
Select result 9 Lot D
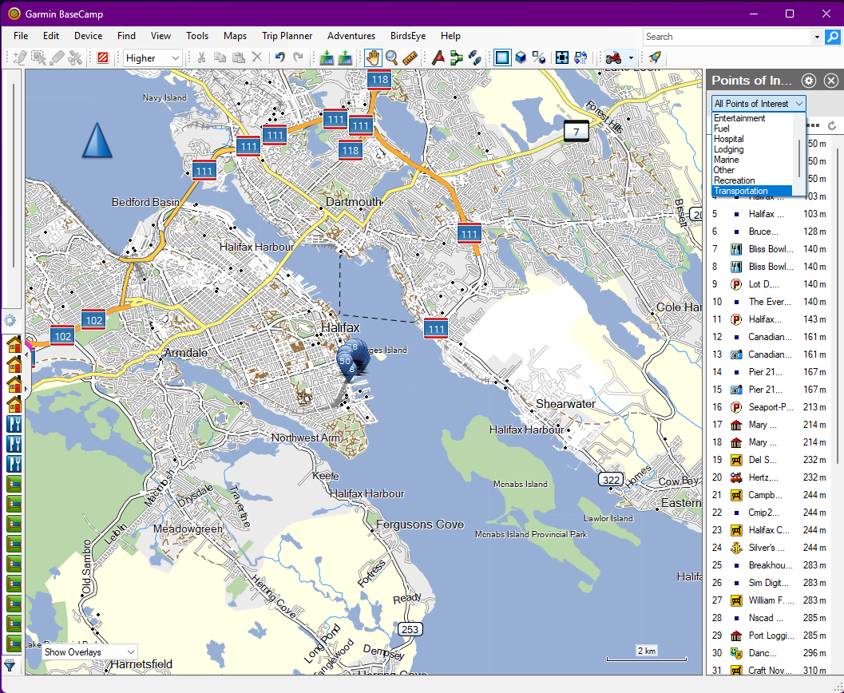(x=769, y=284)
